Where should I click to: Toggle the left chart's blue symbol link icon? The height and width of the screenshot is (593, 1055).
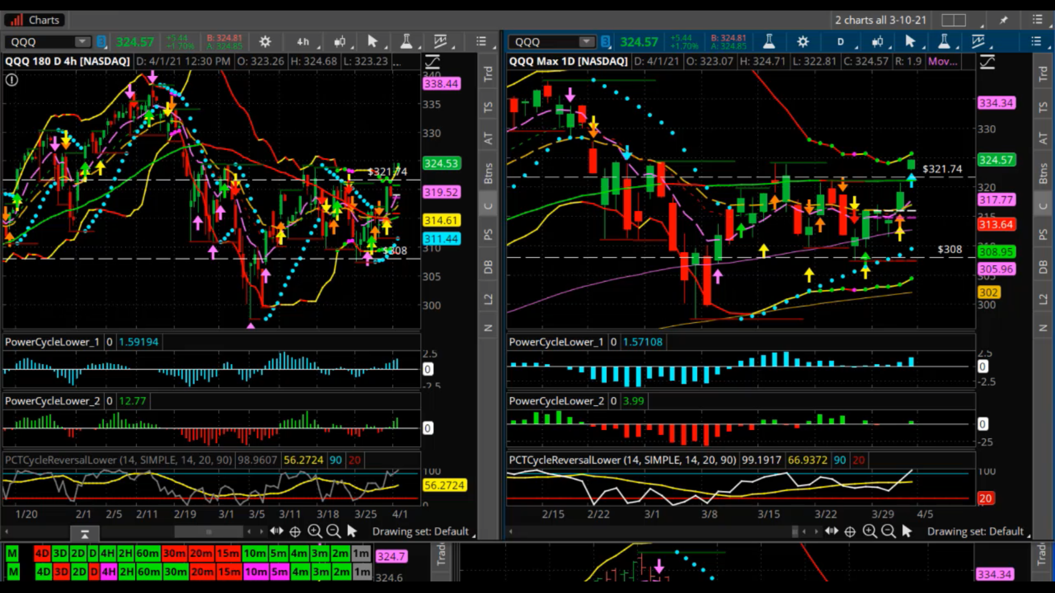[101, 42]
